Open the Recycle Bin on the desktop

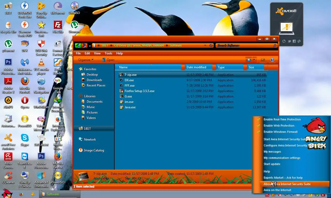8,27
